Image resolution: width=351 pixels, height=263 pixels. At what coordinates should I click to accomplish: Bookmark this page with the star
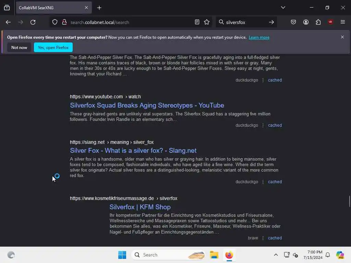tap(207, 22)
